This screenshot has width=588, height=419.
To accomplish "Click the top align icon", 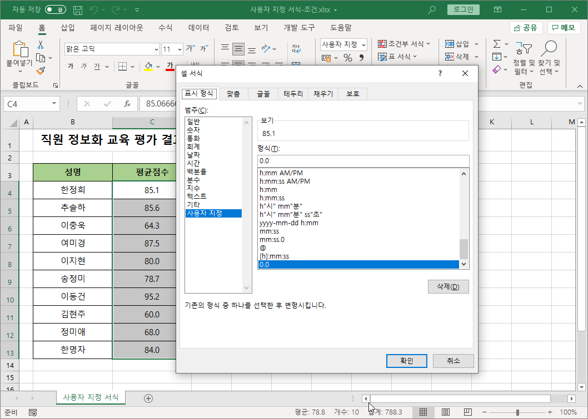I will (x=225, y=49).
